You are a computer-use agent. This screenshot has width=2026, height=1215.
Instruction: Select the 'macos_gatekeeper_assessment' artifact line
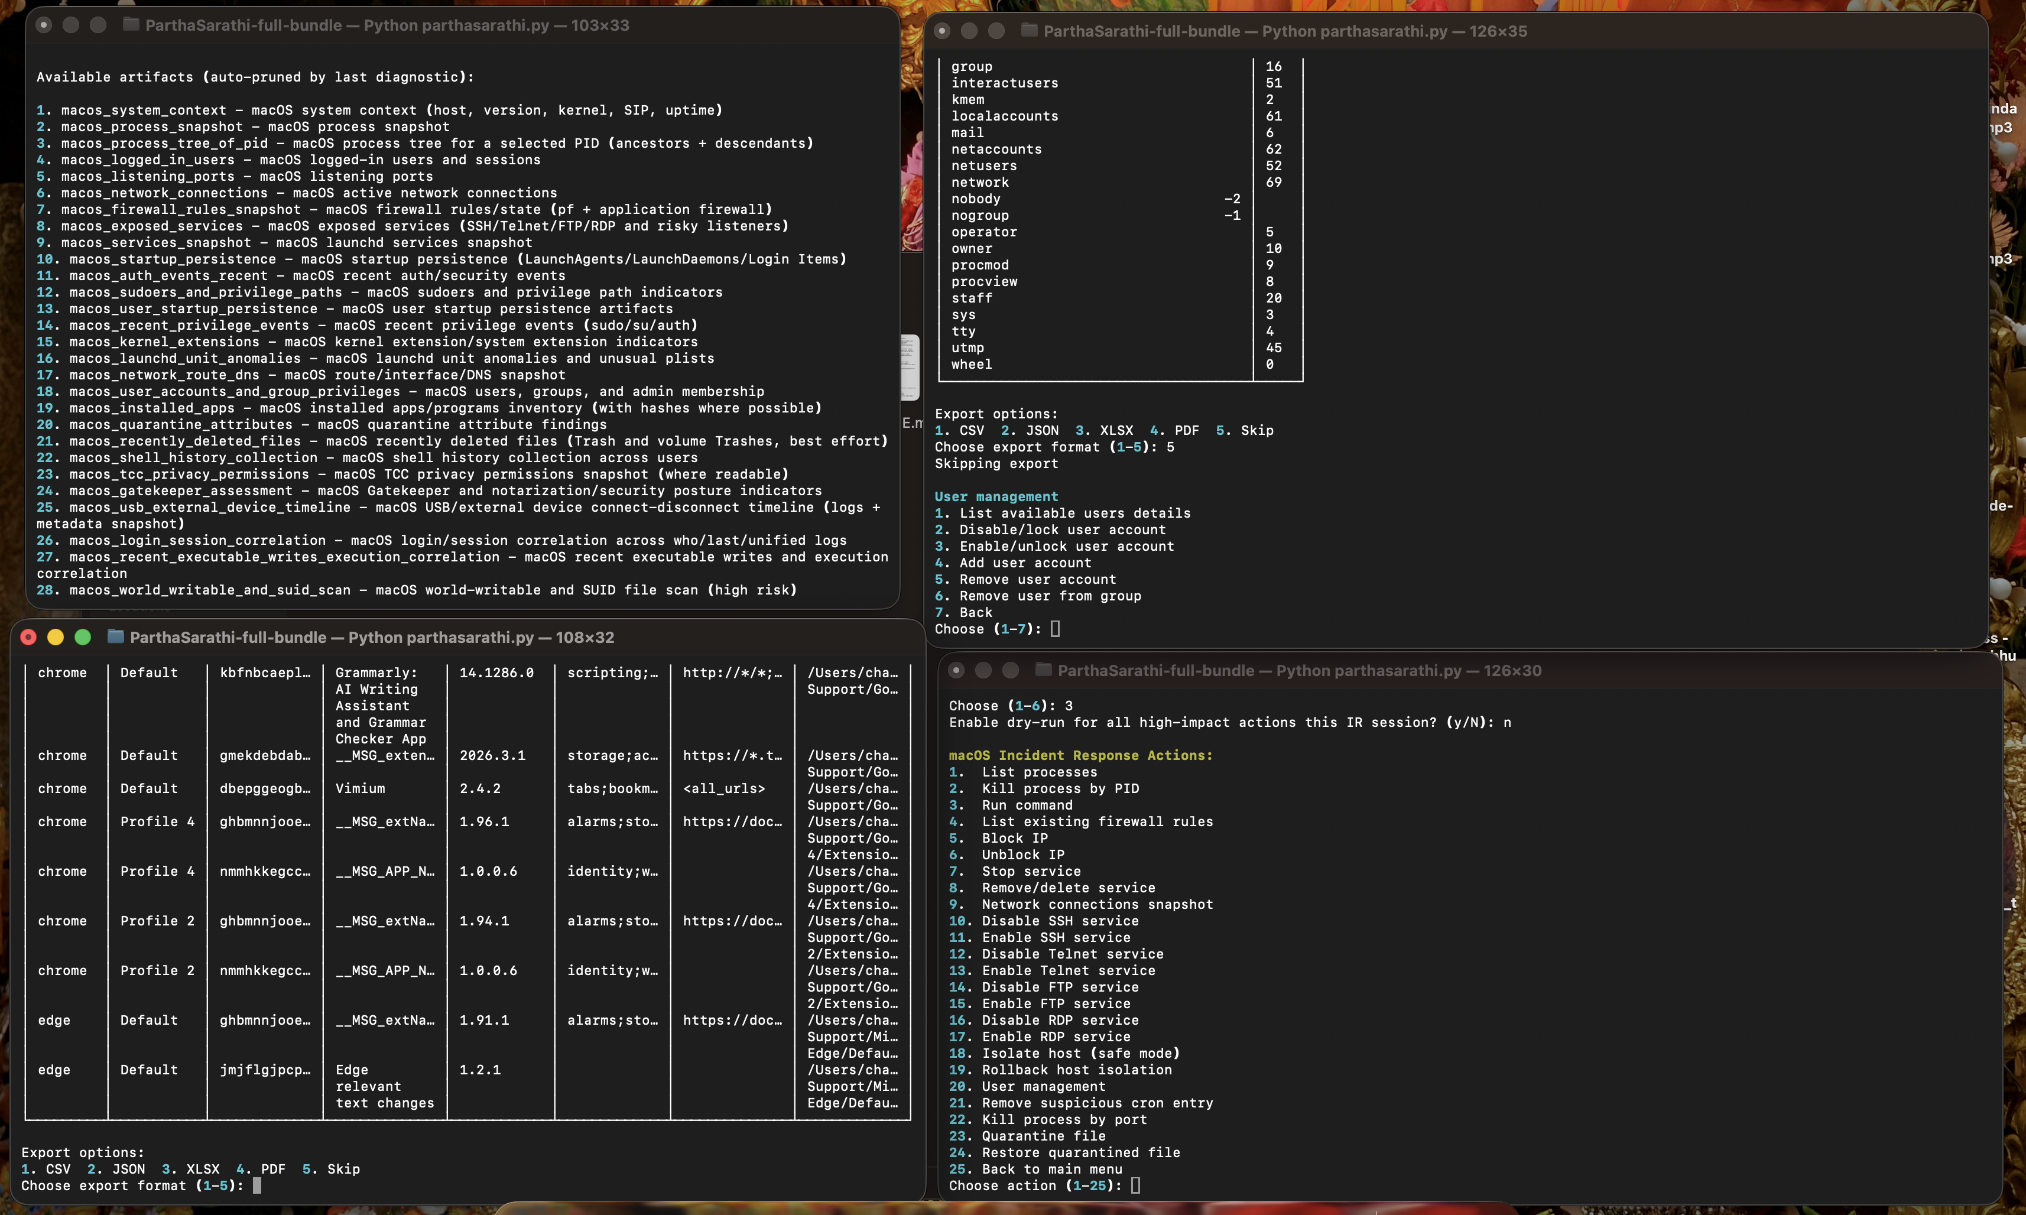pyautogui.click(x=429, y=490)
